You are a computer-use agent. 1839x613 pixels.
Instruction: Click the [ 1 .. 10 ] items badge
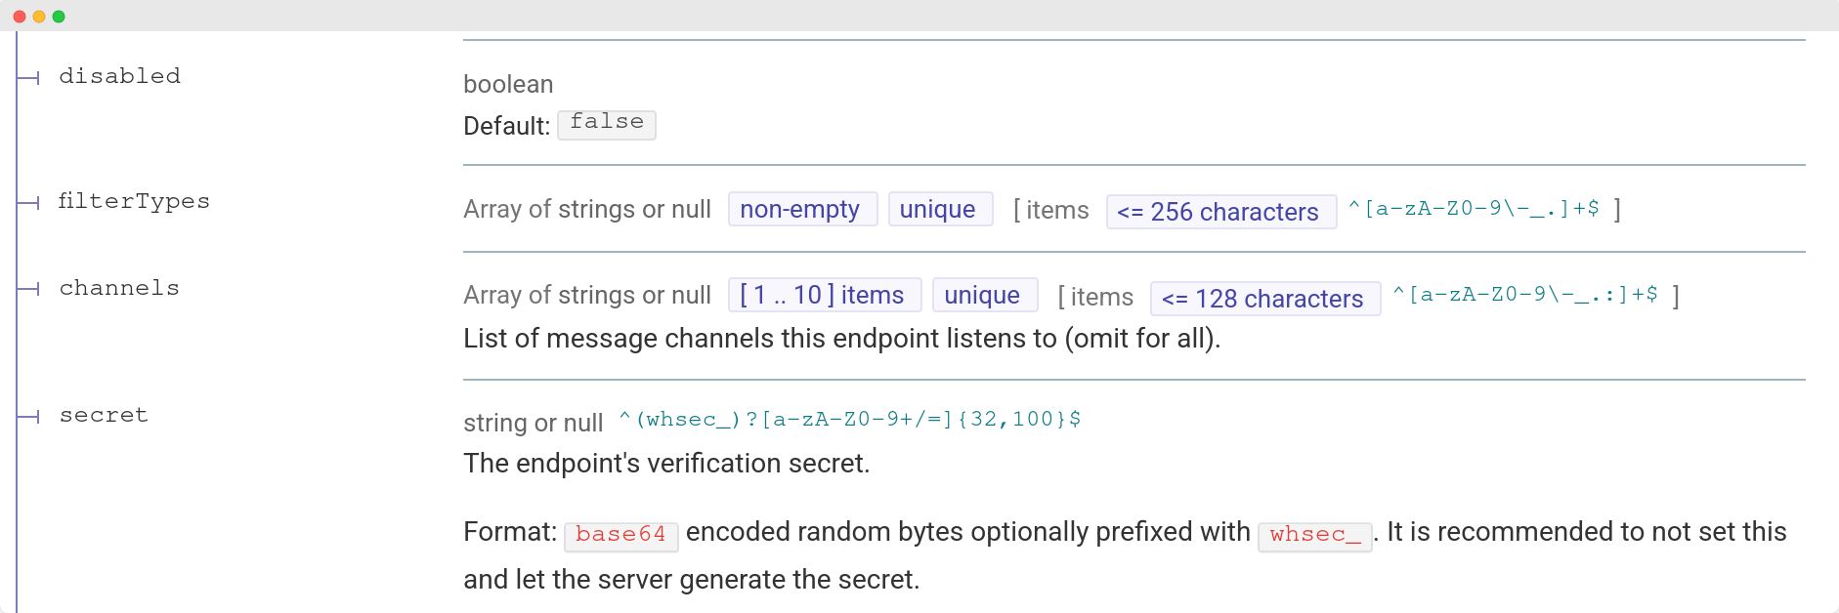coord(823,295)
